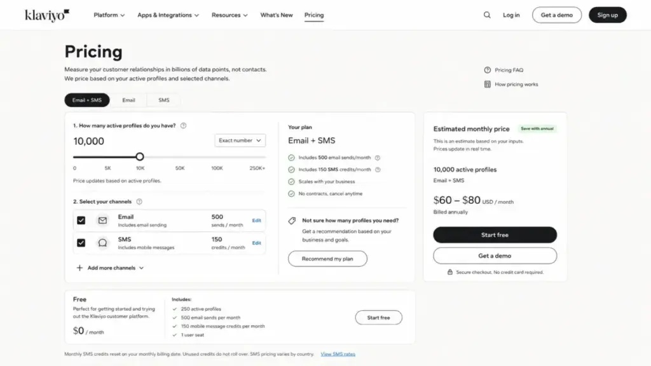The image size is (651, 366).
Task: Set slider to 50K mark
Action: [180, 157]
